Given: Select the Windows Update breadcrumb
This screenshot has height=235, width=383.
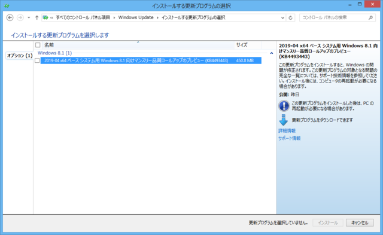Looking at the screenshot, I should click(136, 17).
